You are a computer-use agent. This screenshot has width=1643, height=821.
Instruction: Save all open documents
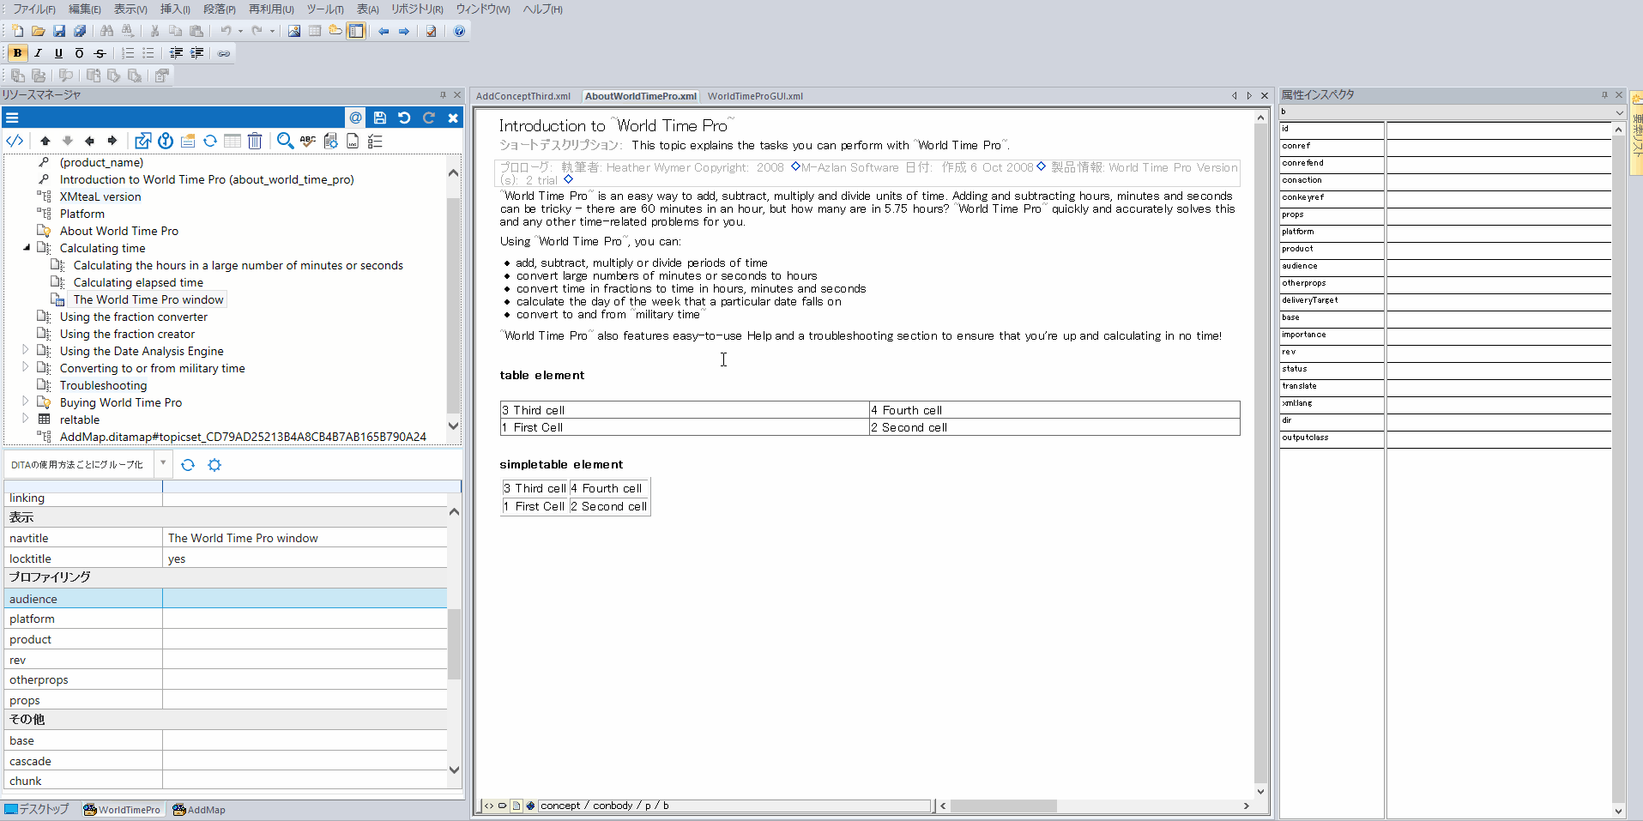(80, 31)
